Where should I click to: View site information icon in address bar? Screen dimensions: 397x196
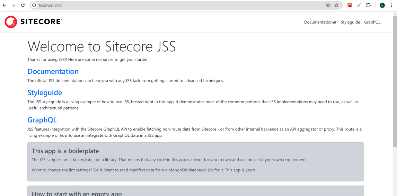point(34,5)
